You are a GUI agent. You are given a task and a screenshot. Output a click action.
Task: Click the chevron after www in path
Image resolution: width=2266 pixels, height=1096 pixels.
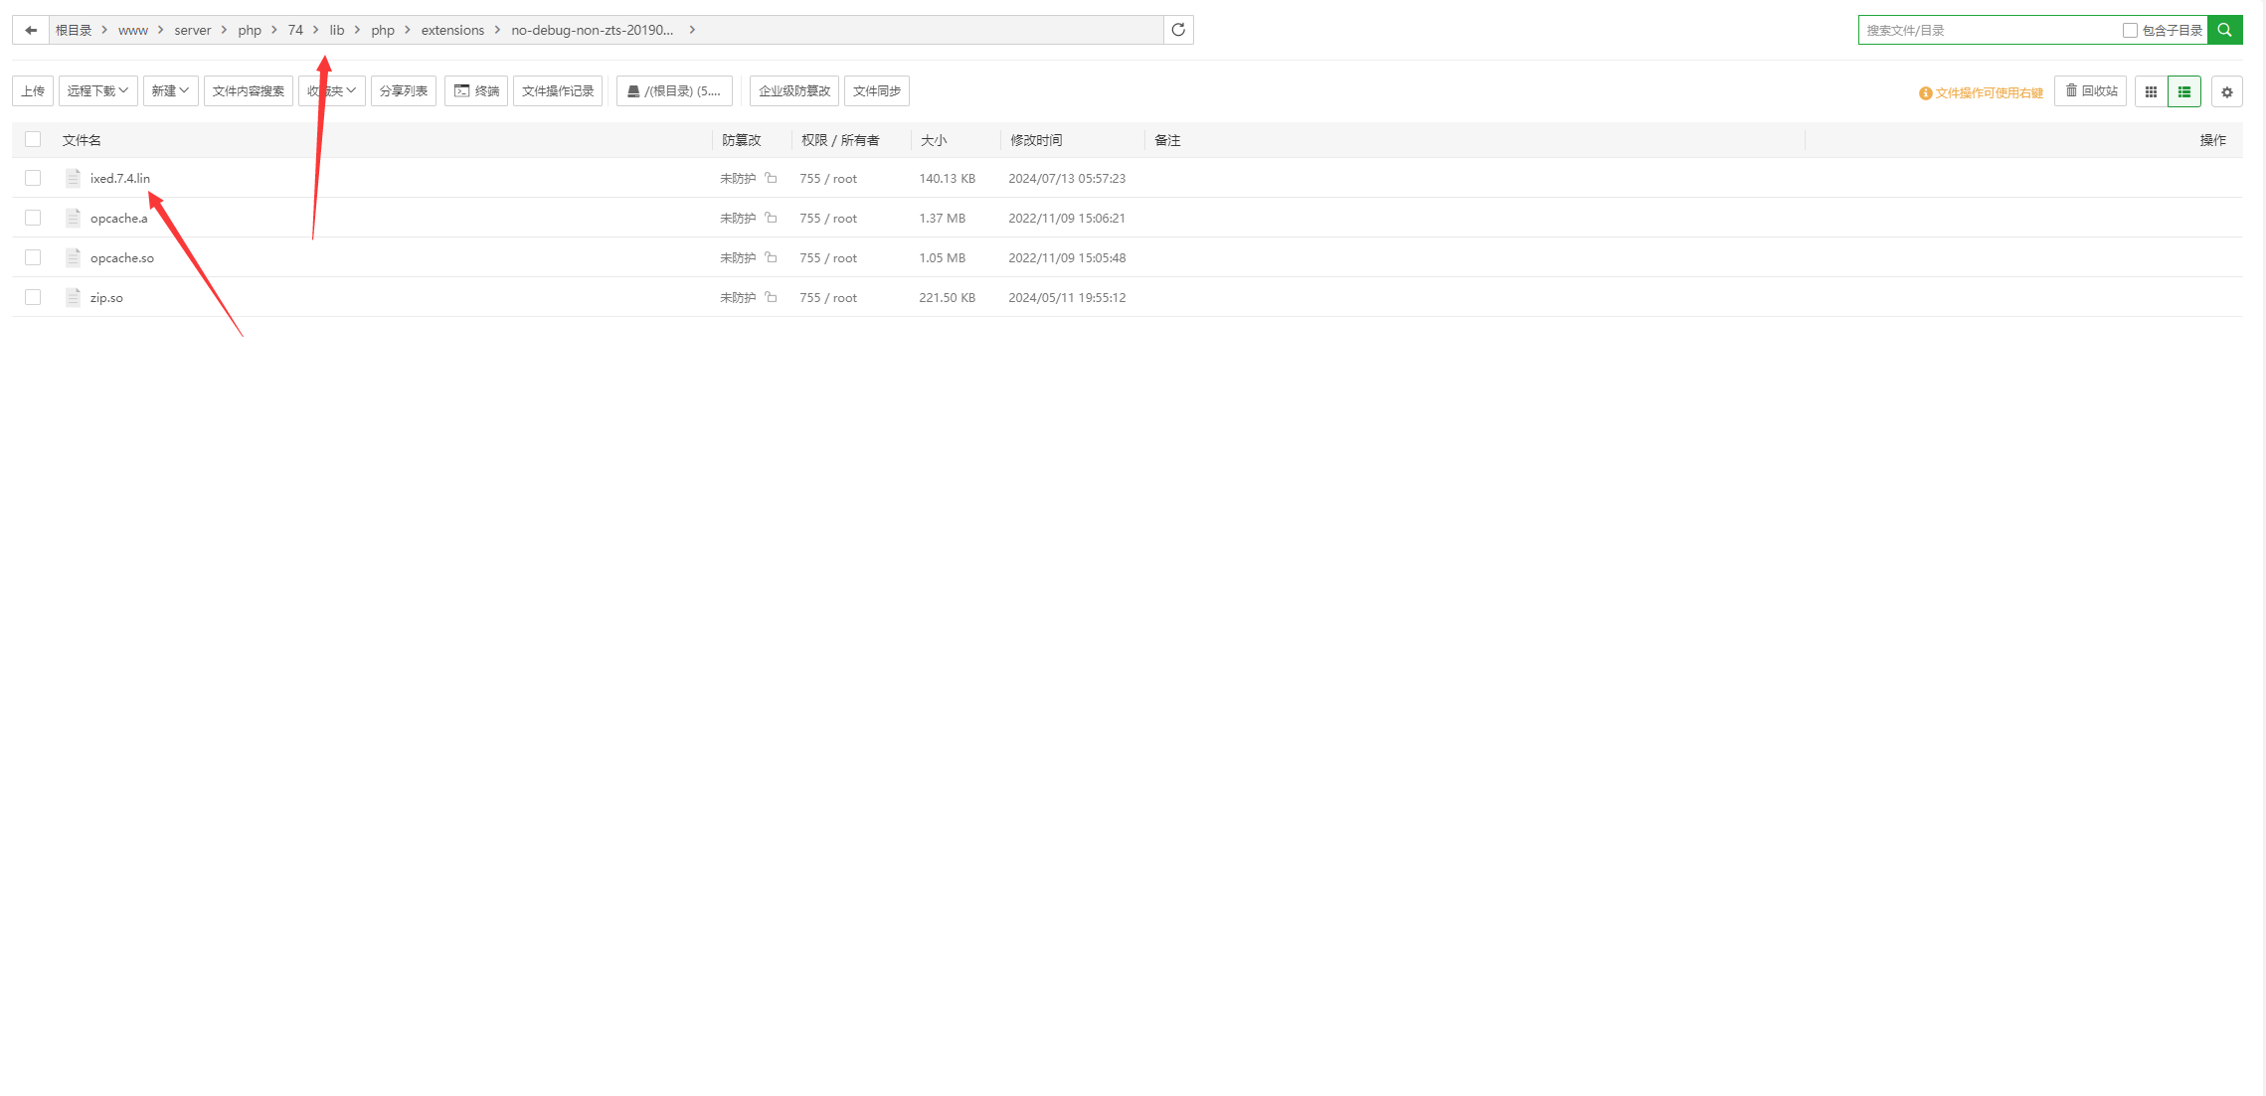(x=160, y=30)
